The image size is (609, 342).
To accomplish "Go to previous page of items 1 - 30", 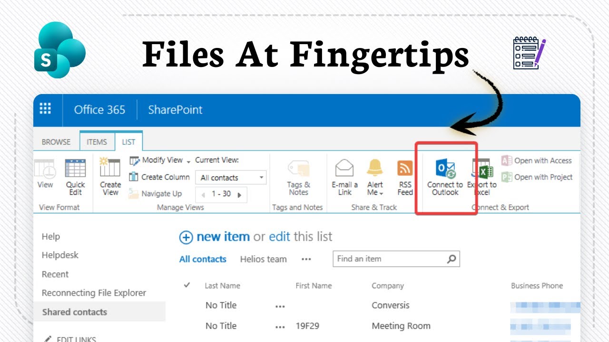I will click(x=203, y=194).
